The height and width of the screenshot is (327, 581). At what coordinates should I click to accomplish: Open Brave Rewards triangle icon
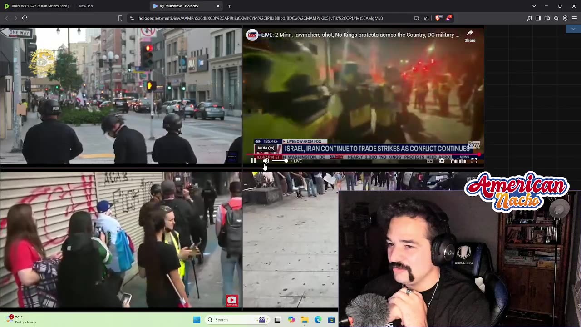448,18
